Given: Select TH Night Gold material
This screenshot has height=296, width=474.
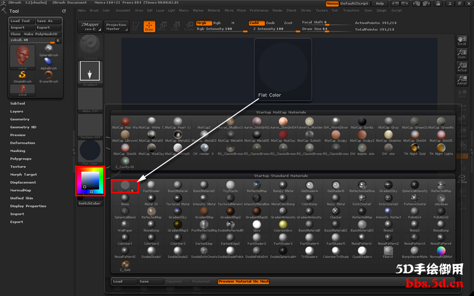Looking at the screenshot, I should point(414,150).
